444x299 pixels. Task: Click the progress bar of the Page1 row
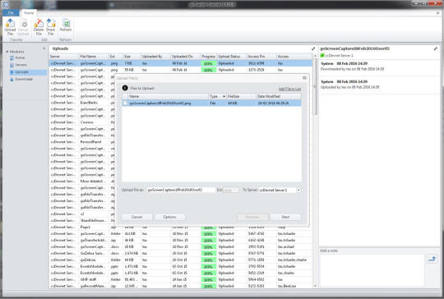(x=208, y=228)
